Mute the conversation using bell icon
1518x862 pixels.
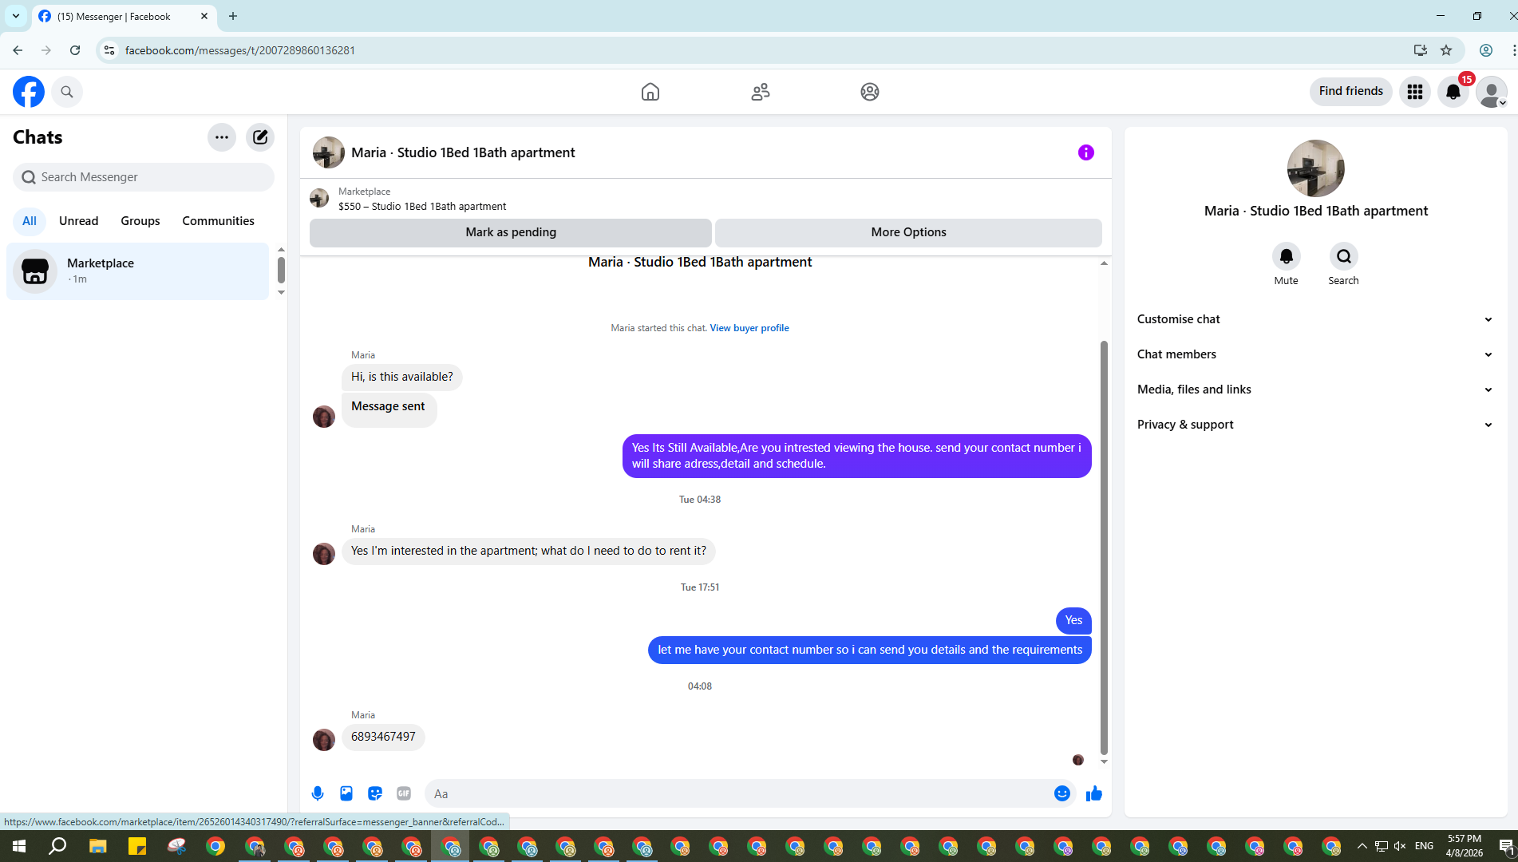tap(1287, 256)
